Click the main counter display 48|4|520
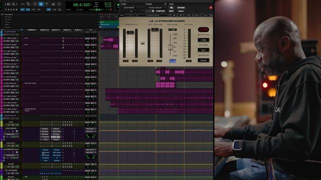 81,4
